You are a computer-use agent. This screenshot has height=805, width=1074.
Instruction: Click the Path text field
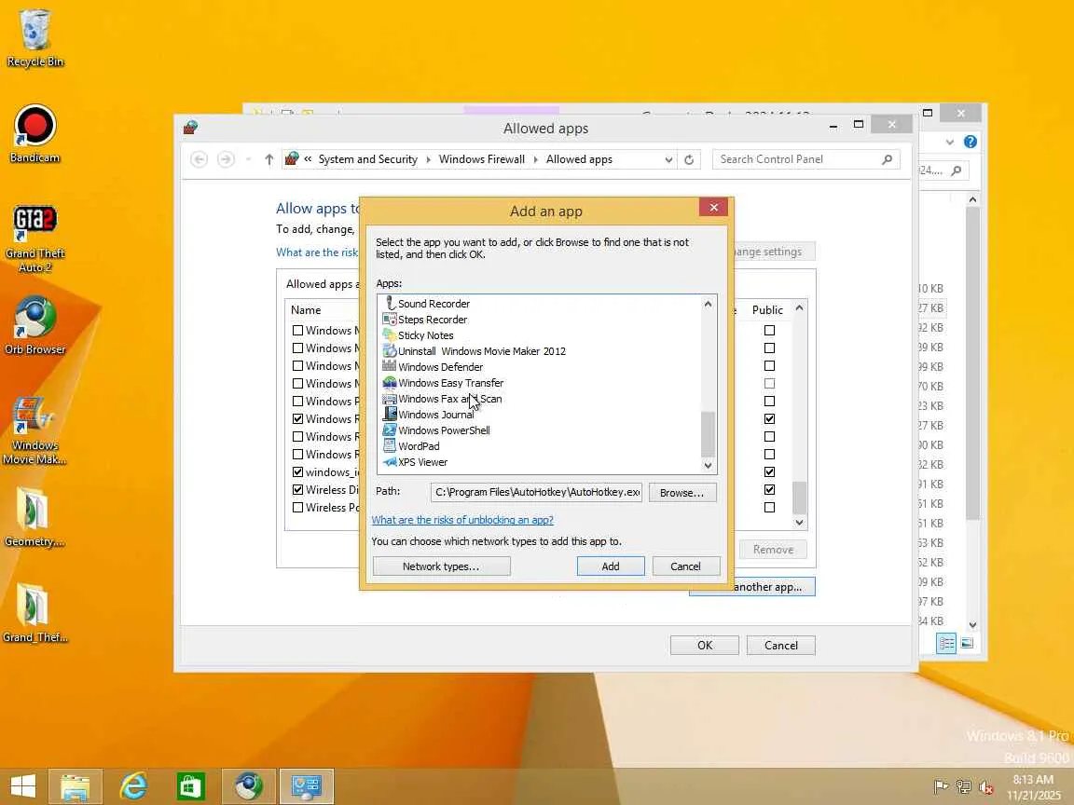click(536, 492)
